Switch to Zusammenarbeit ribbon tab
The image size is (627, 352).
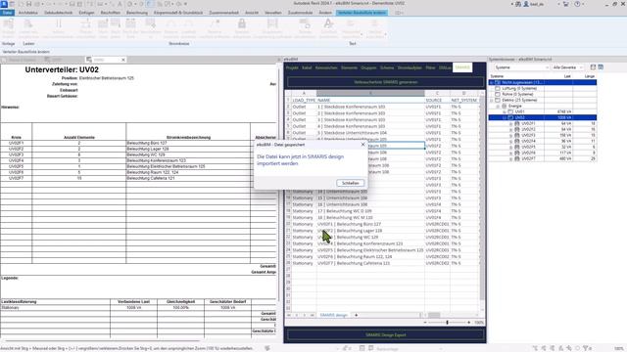(x=223, y=13)
